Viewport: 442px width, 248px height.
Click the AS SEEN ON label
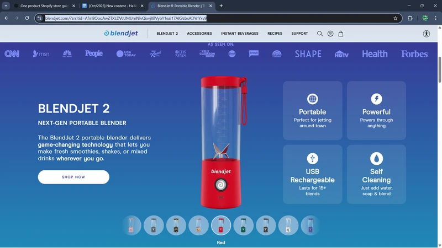point(221,44)
